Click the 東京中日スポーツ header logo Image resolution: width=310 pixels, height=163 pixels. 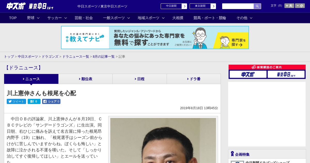click(41, 6)
